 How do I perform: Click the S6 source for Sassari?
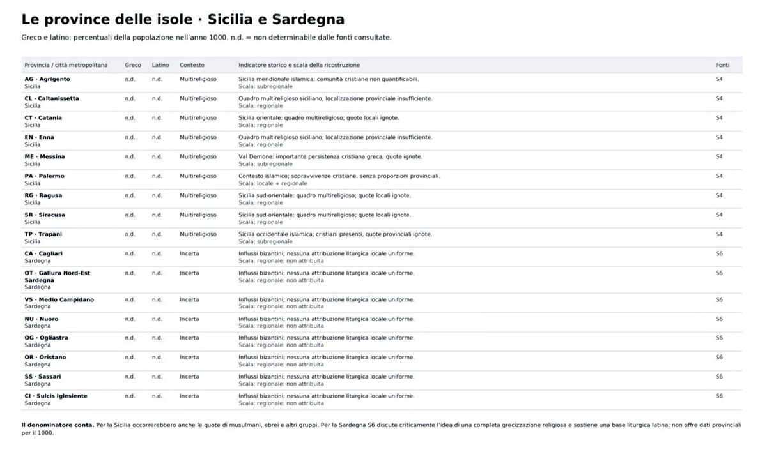coord(719,377)
